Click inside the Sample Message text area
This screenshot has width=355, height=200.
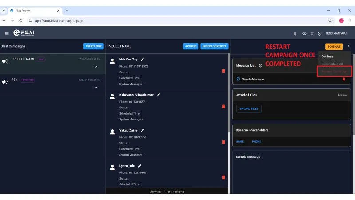point(292,173)
